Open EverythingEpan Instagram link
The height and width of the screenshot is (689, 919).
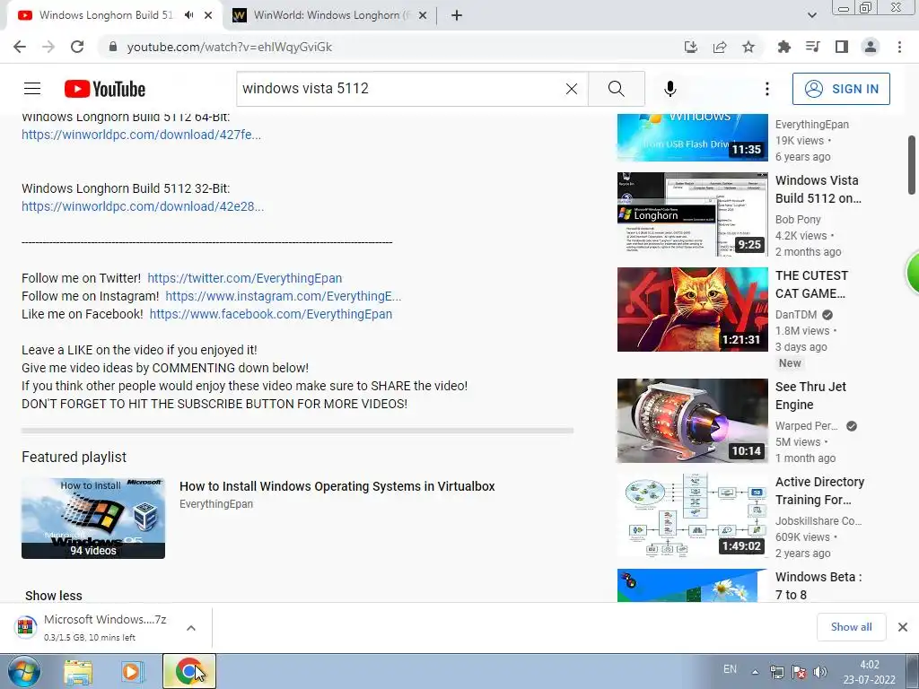pos(283,296)
